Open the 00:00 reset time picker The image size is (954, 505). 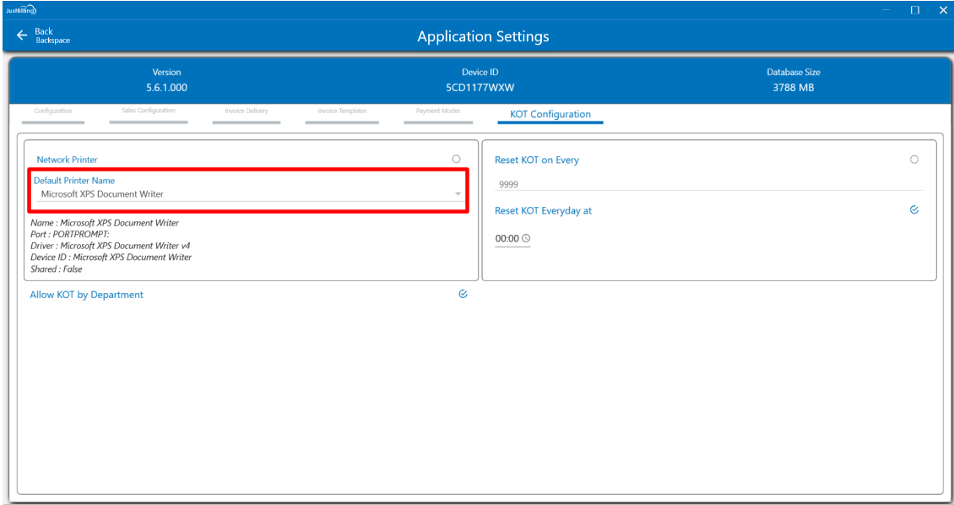coord(507,239)
